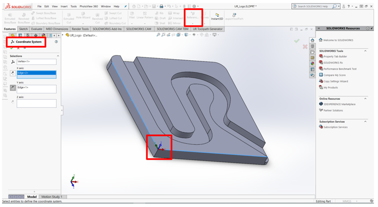Screen dimensions: 378x207
Task: Open SOLIDWORKS Resources home tab icon
Action: 312,40
